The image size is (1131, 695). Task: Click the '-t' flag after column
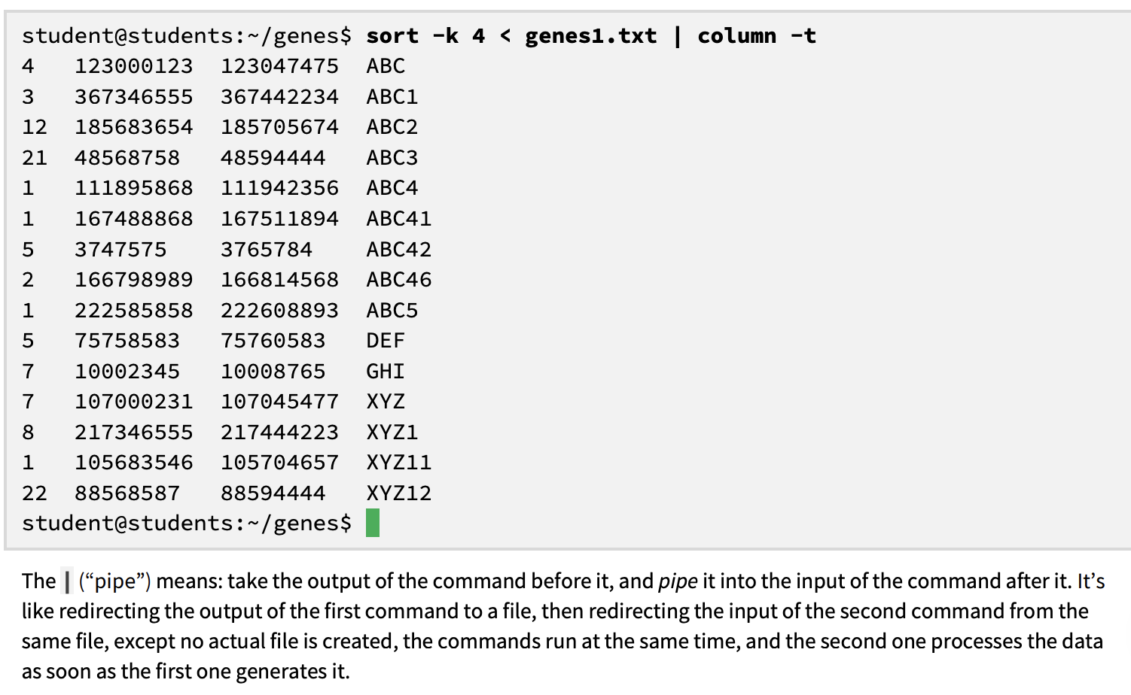[803, 36]
